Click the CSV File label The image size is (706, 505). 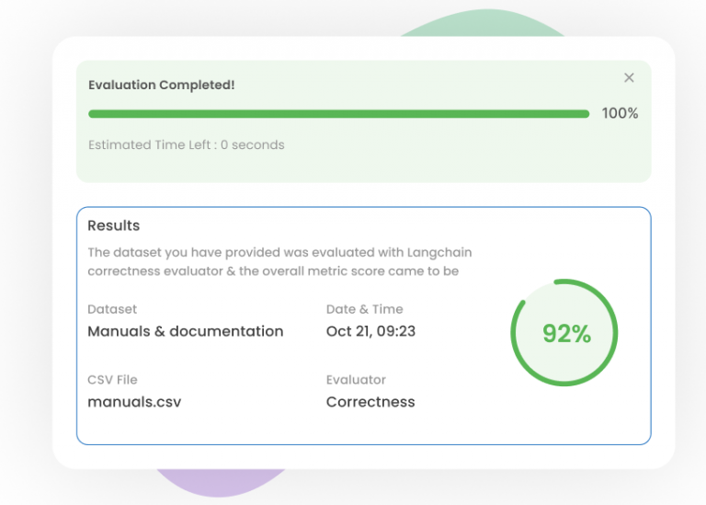tap(112, 379)
